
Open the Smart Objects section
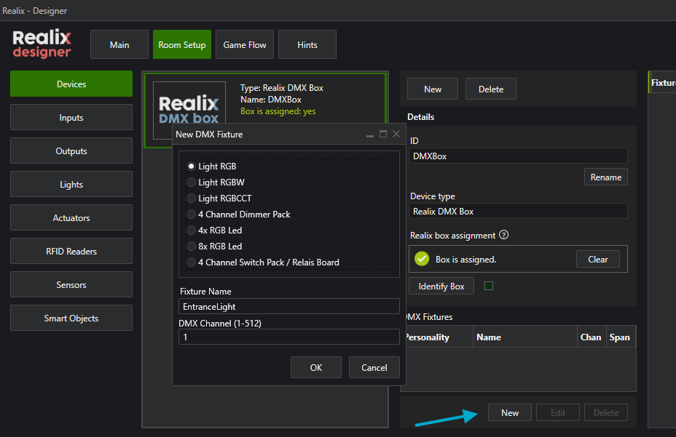click(71, 318)
